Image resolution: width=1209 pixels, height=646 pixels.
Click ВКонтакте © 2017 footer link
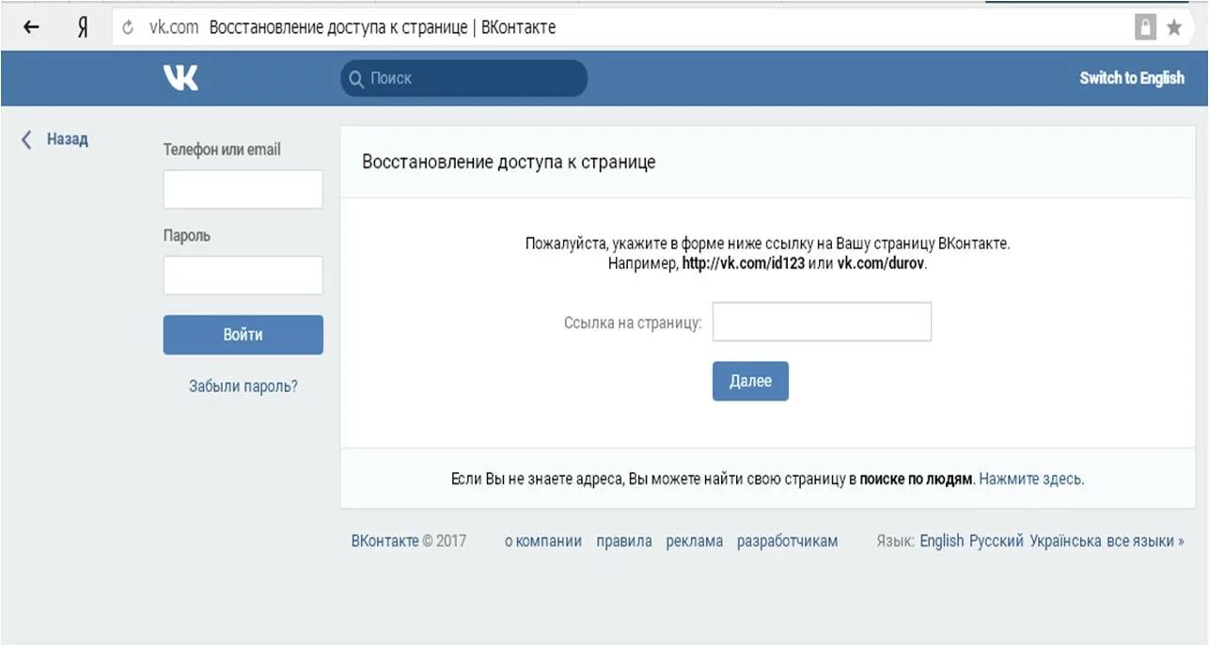[x=409, y=541]
